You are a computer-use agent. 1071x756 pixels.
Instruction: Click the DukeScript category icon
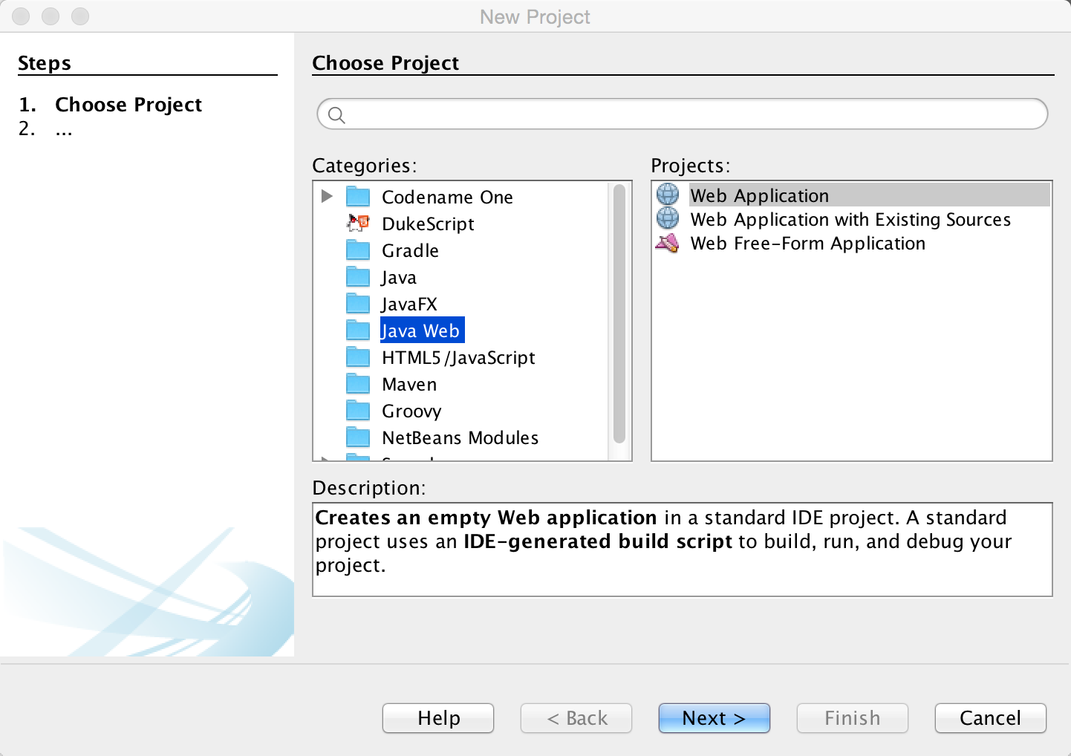click(x=357, y=222)
